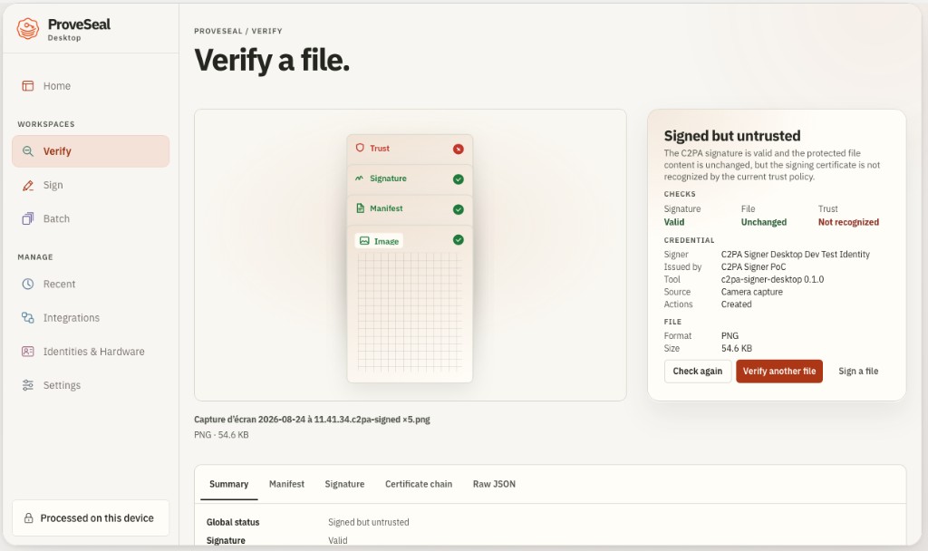The width and height of the screenshot is (928, 551).
Task: Click the green check on Signature row
Action: [x=458, y=179]
